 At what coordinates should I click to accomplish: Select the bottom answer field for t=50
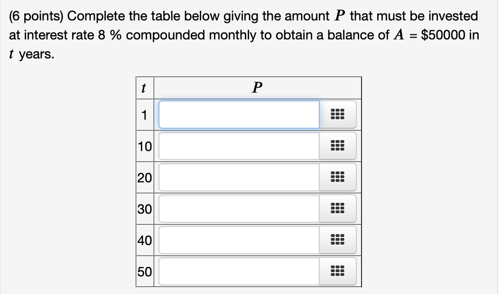pyautogui.click(x=239, y=271)
